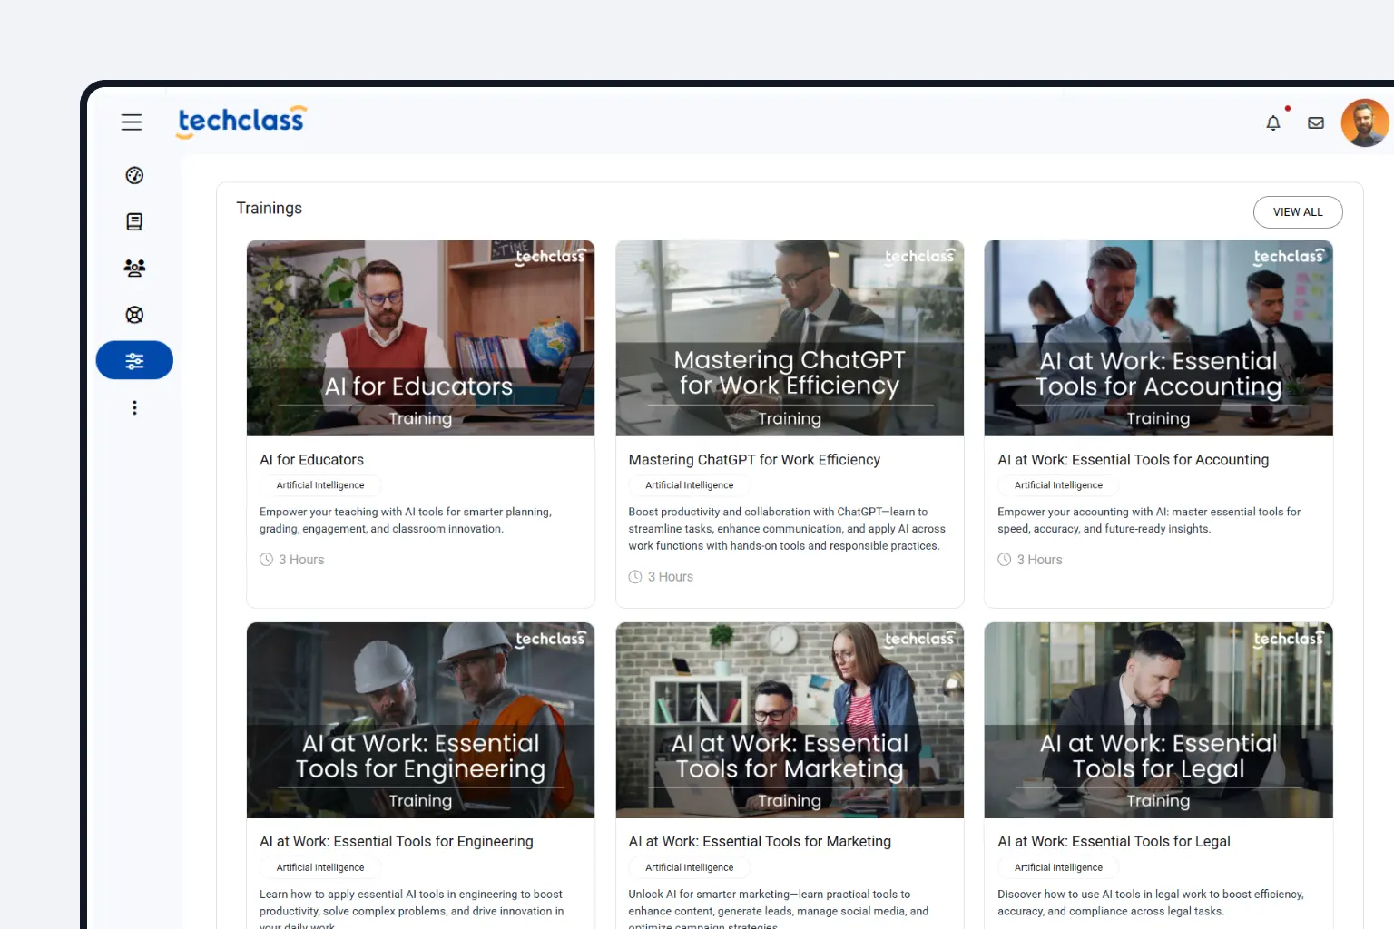Click Mastering ChatGPT for Work Efficiency title
Screen dimensions: 1394x929
pos(754,460)
